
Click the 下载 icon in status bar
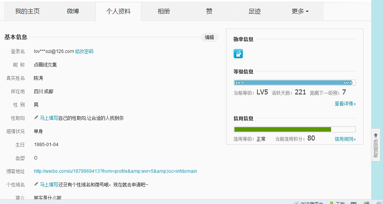[332, 203]
